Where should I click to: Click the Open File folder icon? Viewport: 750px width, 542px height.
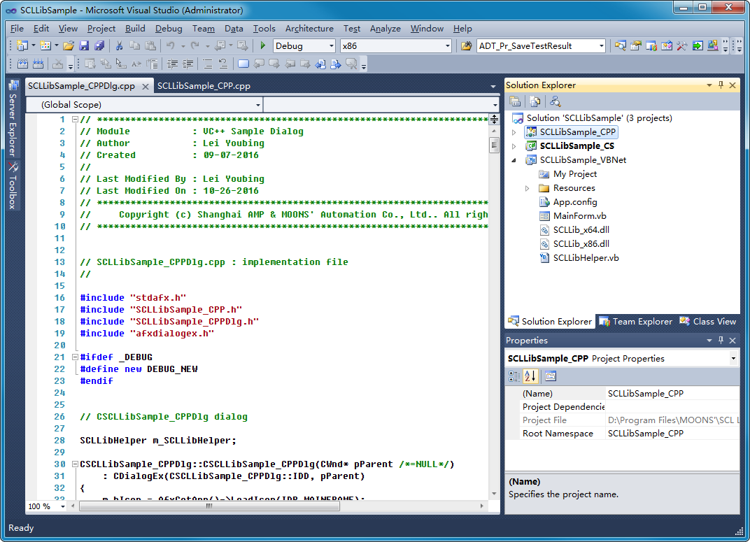tap(69, 46)
